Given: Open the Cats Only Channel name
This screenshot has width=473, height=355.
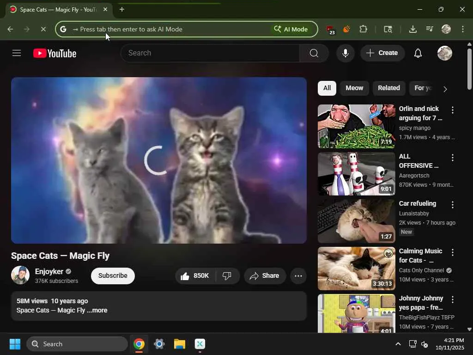Looking at the screenshot, I should 421,270.
